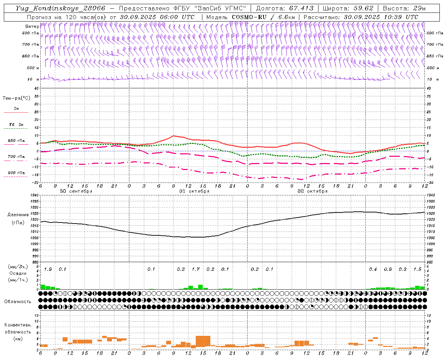Click the Облачность cloud cover row label
This screenshot has height=356, width=445.
click(x=18, y=302)
